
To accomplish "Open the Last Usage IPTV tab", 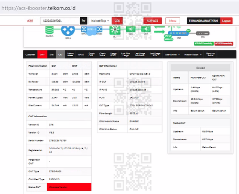I will (155, 54).
